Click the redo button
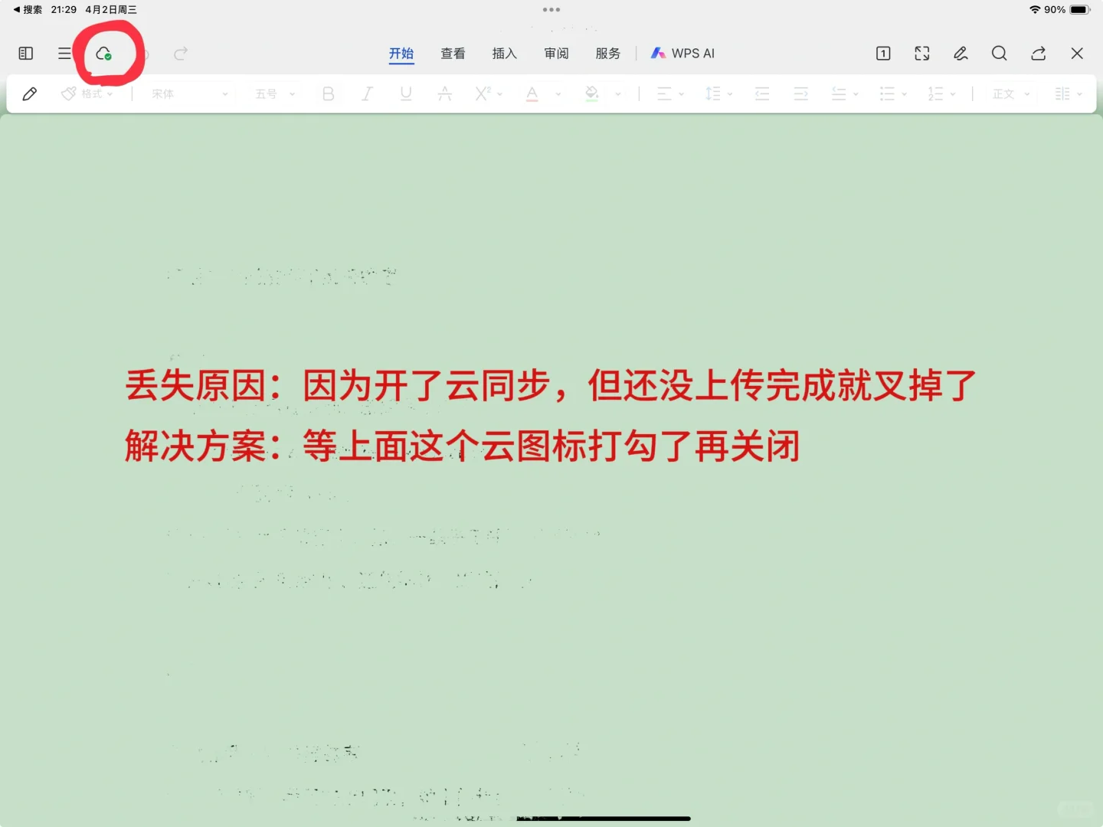Viewport: 1103px width, 827px height. 180,54
